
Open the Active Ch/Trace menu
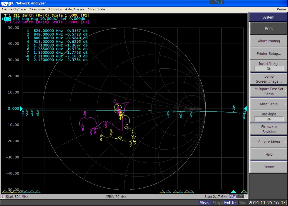[14, 9]
